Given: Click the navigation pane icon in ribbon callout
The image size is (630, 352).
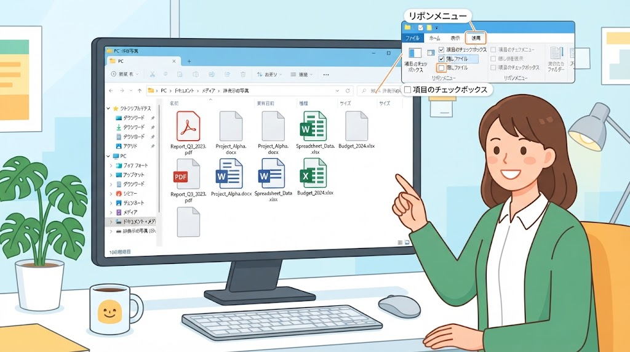Looking at the screenshot, I should point(415,53).
